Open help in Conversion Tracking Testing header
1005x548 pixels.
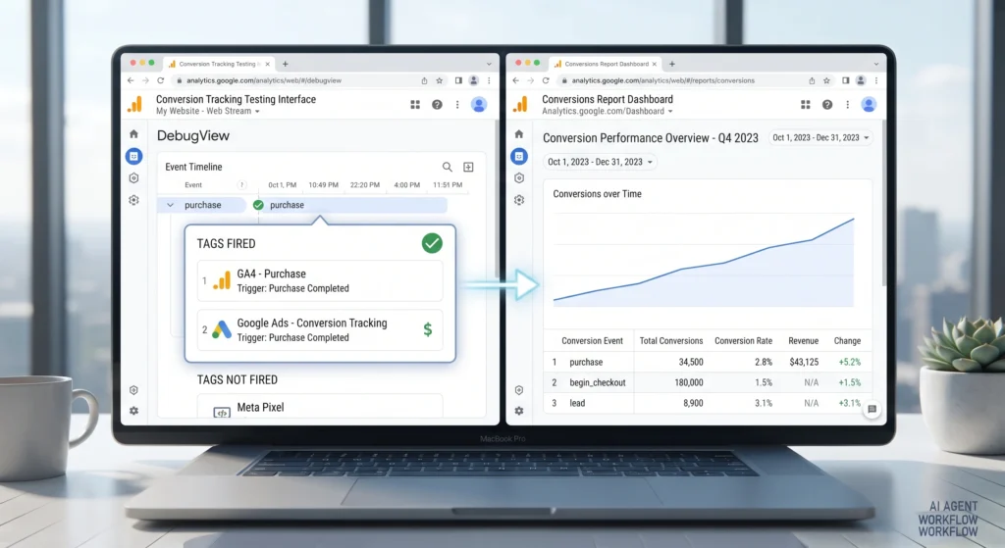437,104
